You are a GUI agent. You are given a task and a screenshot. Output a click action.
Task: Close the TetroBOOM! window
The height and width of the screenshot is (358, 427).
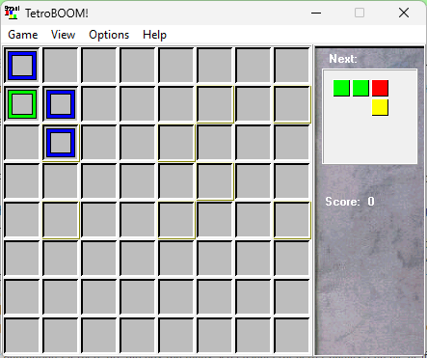[404, 13]
